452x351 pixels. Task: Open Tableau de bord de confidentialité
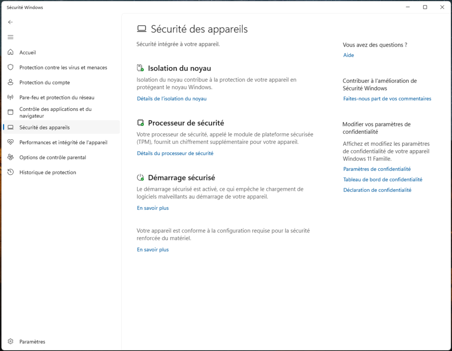point(383,180)
